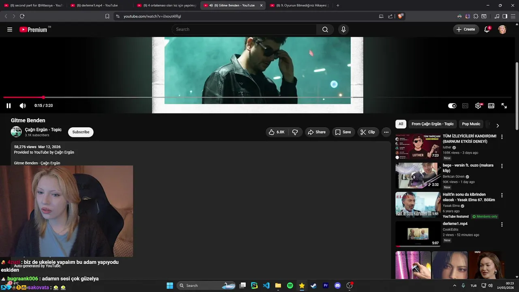The image size is (519, 292).
Task: Open bege - versin ft. ouzo thumbnail
Action: (418, 176)
